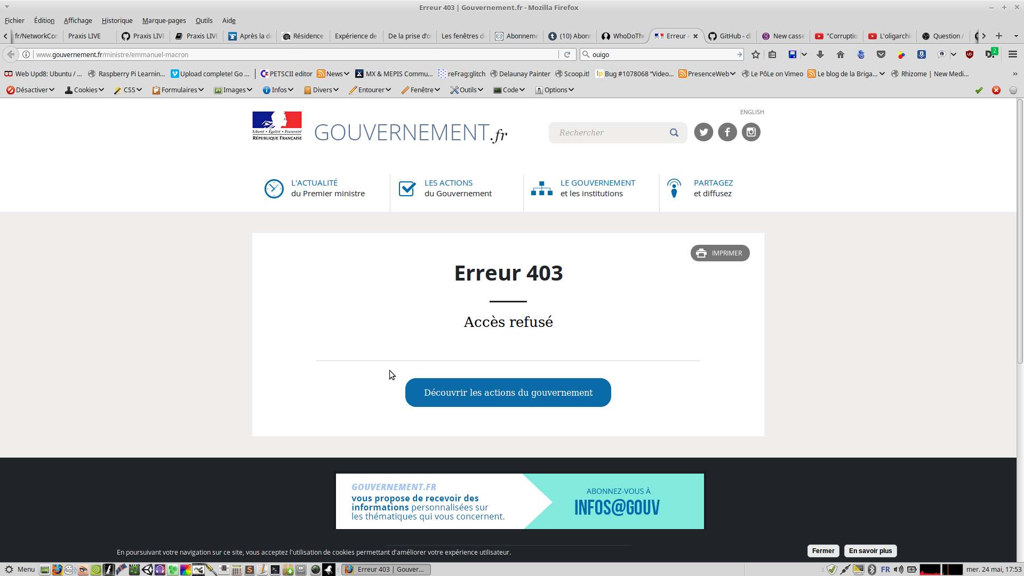
Task: Open the Firefox home icon
Action: (x=841, y=54)
